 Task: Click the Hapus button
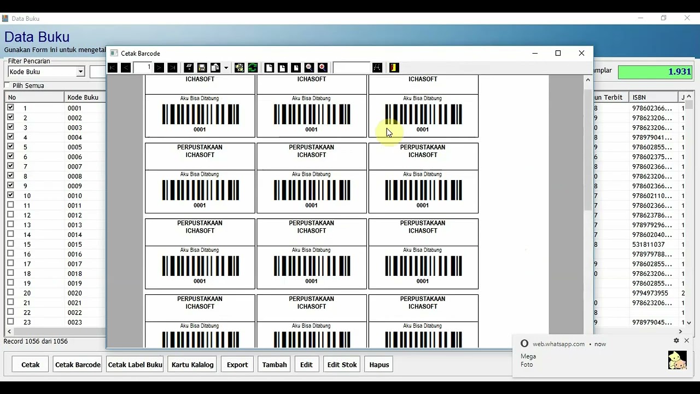pos(379,364)
